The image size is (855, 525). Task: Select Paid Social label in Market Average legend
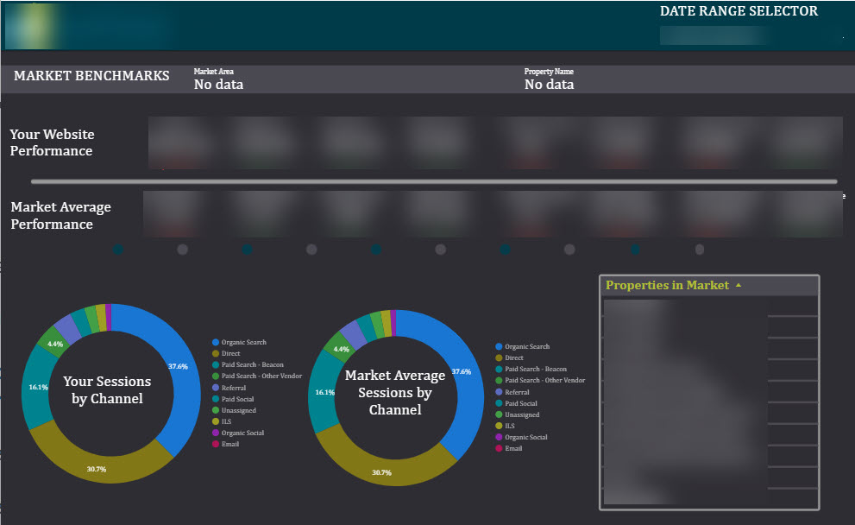point(521,403)
